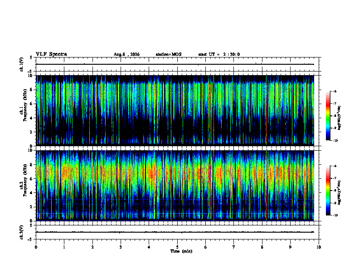Click the ch.1 voltage waveform trace

(175, 64)
